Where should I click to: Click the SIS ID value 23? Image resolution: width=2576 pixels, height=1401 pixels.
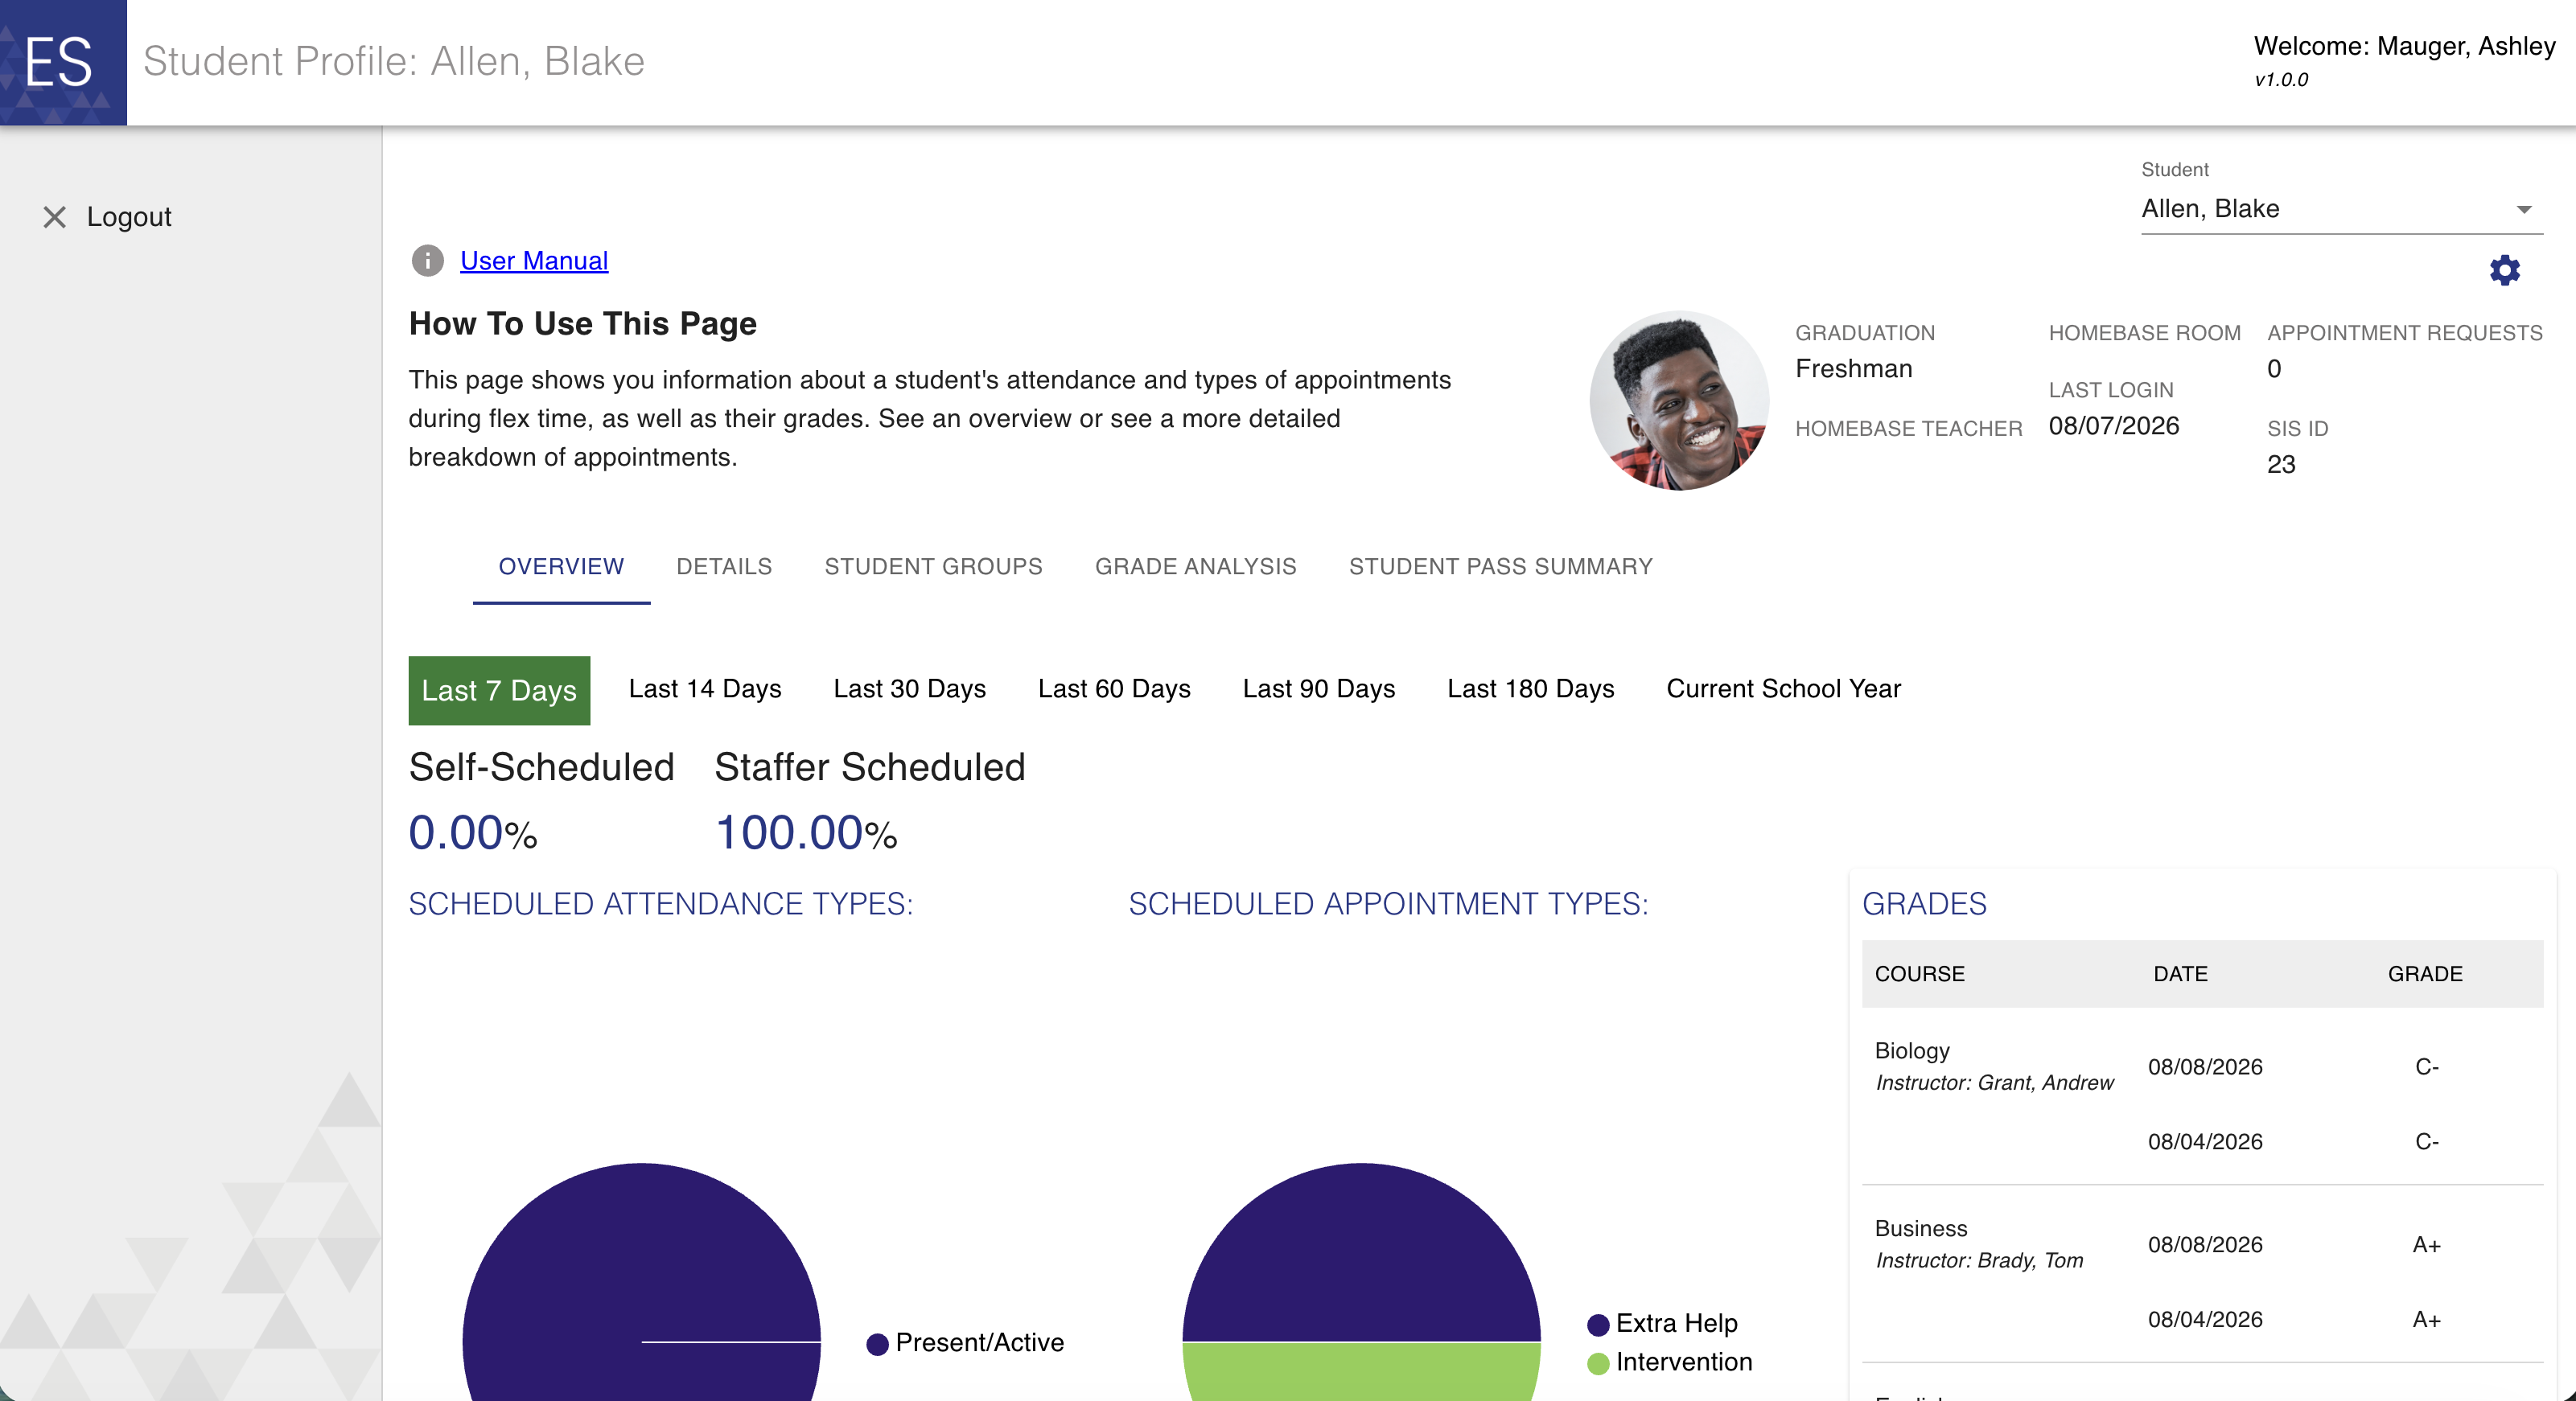[2280, 464]
